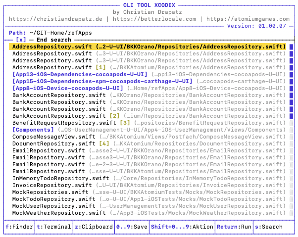Open folder App8-iOS-Device-cocoapods-U-UI
The width and height of the screenshot is (298, 237).
pos(149,88)
